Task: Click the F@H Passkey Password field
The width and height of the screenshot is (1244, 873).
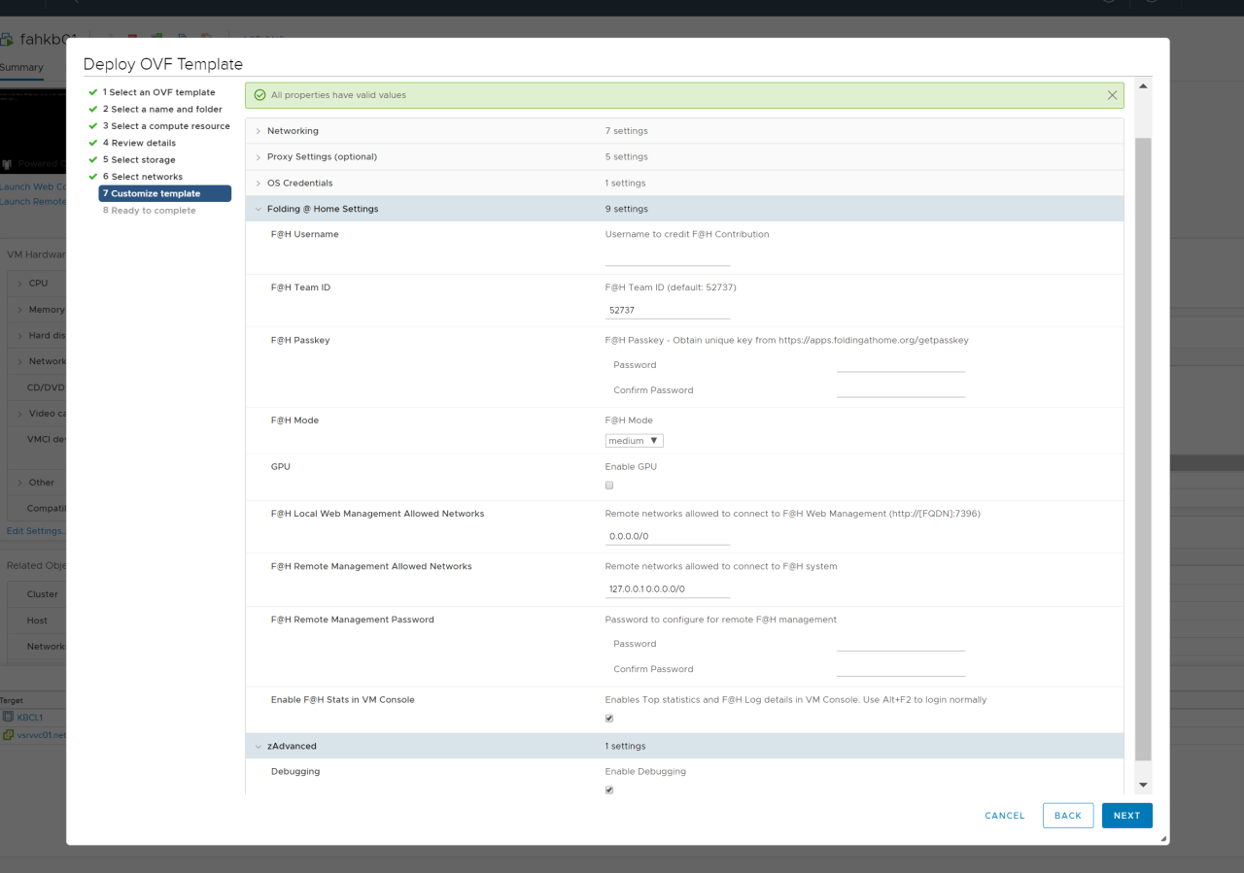Action: [901, 364]
